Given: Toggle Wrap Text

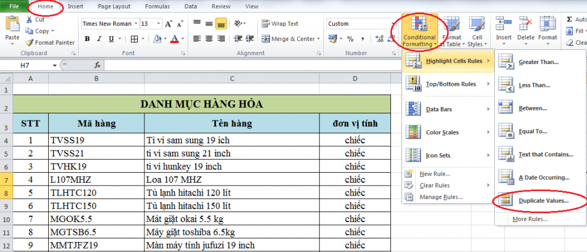Looking at the screenshot, I should click(280, 23).
